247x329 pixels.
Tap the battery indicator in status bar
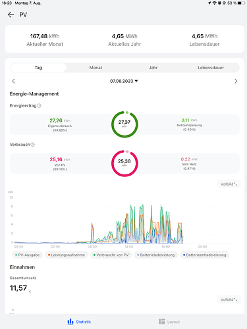coord(242,3)
